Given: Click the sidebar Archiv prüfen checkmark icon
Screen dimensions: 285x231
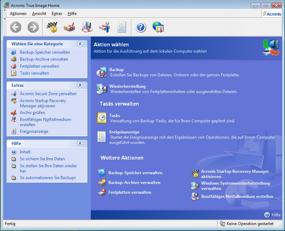Looking at the screenshot, I should (14, 113).
